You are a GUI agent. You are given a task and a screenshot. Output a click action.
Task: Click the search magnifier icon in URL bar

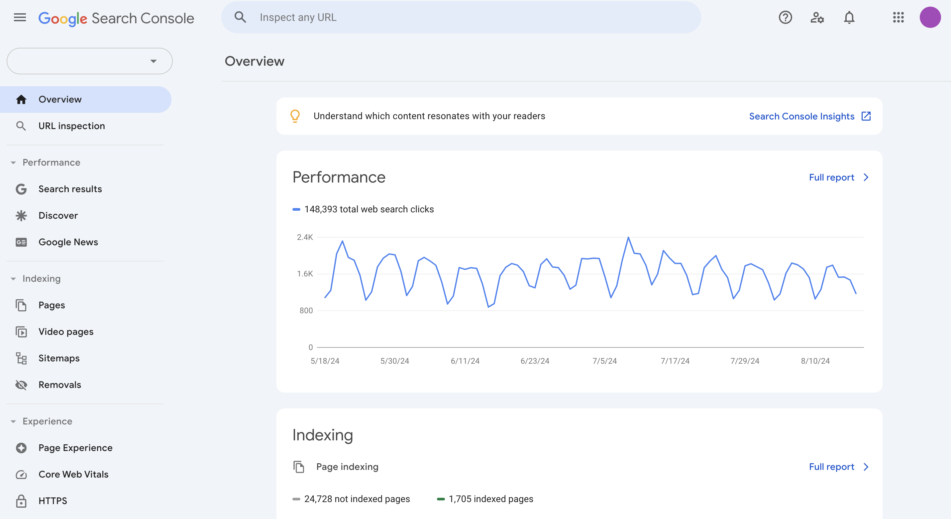pos(240,17)
